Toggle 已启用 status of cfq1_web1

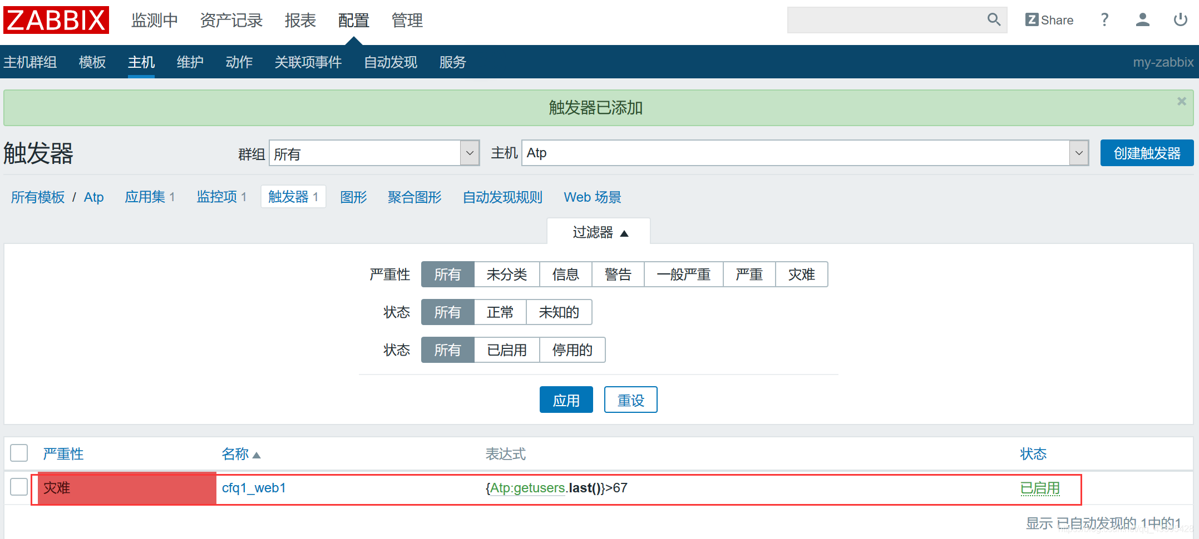(x=1040, y=488)
